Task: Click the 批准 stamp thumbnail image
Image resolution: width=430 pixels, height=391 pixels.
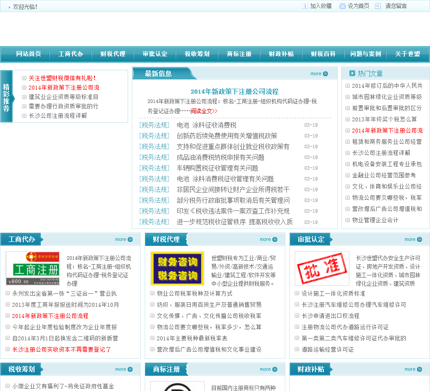Action: point(322,268)
